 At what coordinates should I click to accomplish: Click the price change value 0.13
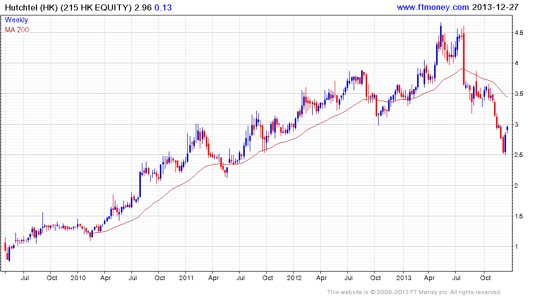tap(163, 7)
